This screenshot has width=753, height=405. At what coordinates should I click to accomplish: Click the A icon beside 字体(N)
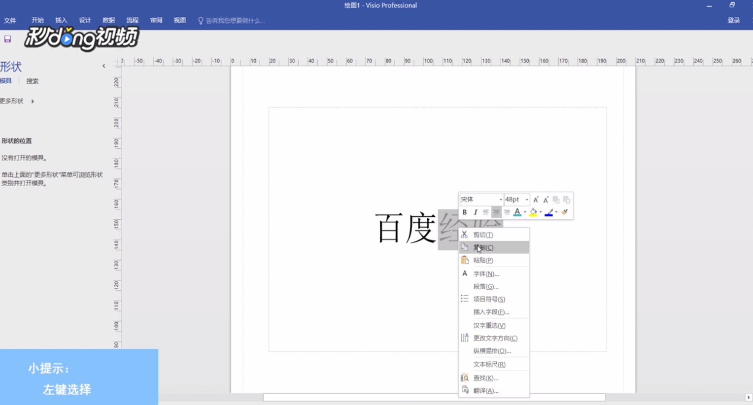point(465,273)
